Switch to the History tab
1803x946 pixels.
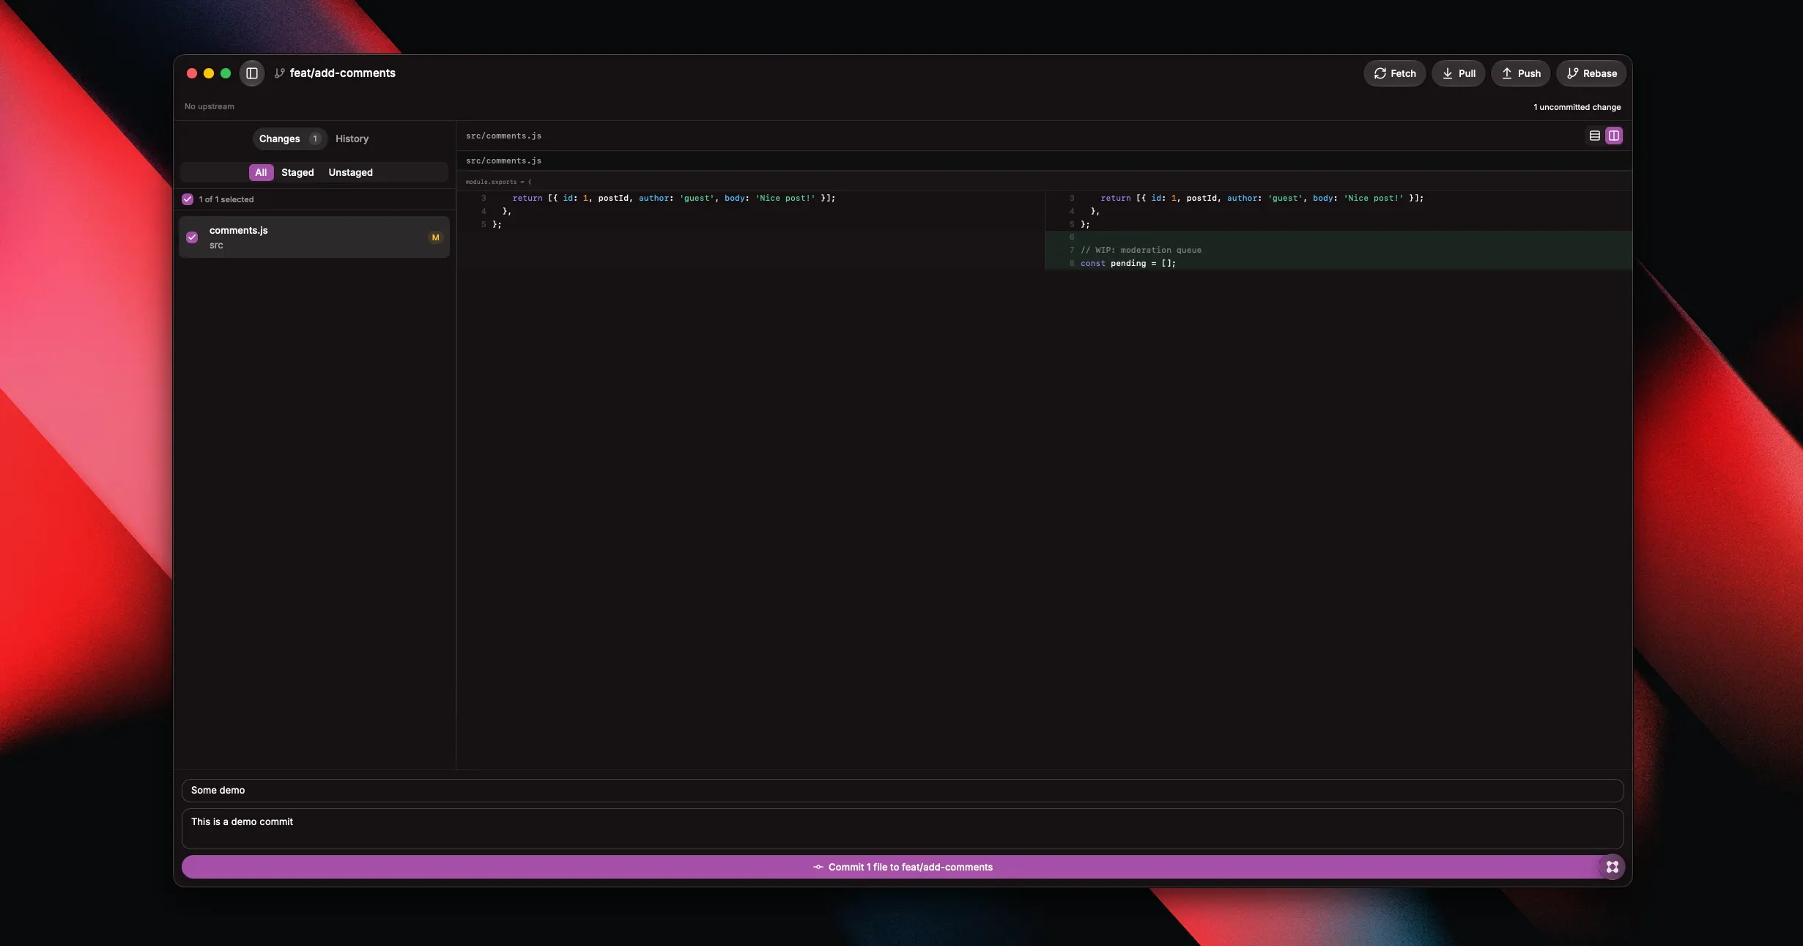point(352,138)
